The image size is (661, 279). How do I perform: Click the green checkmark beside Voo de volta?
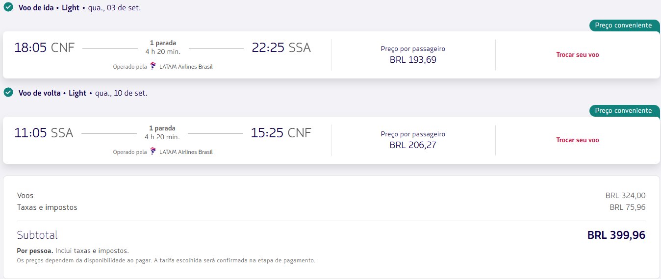point(8,93)
